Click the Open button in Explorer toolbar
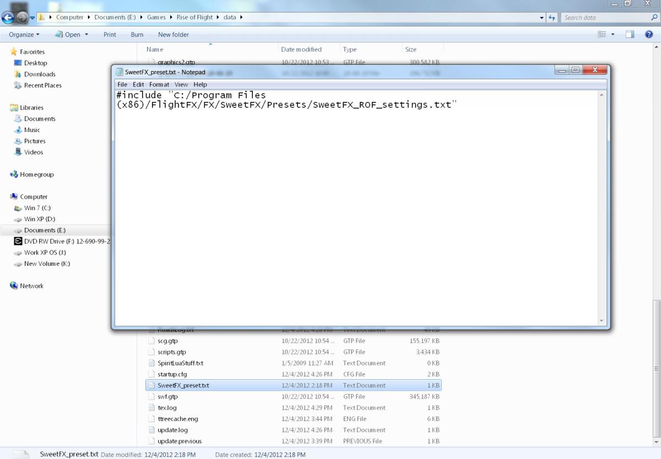Image resolution: width=661 pixels, height=459 pixels. 68,34
